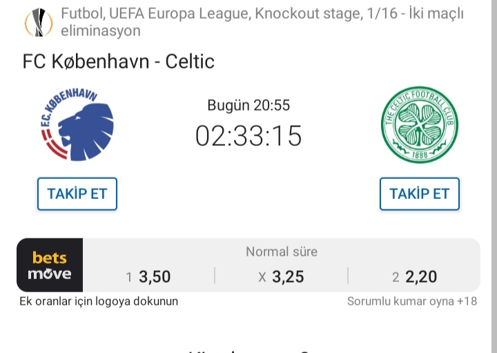The height and width of the screenshot is (353, 497).
Task: Tap the Sorumlu kumar oyna +18 notice
Action: [x=412, y=301]
